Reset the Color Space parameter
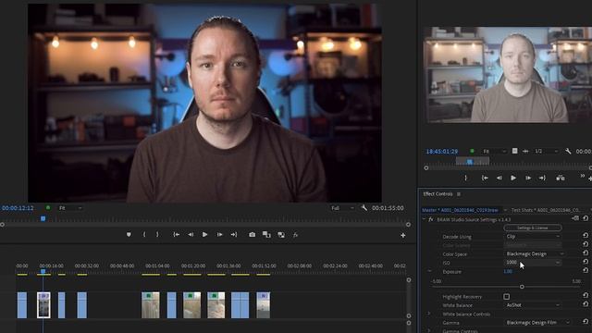The image size is (592, 333). pos(586,253)
